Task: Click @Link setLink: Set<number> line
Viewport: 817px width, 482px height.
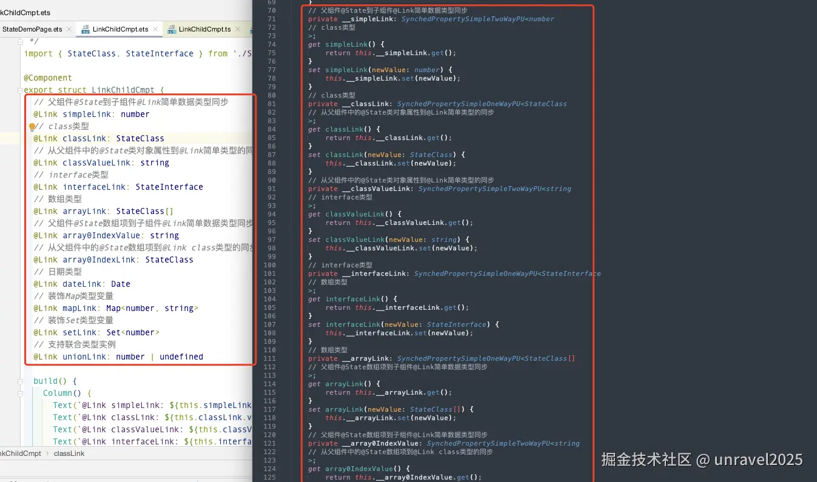Action: click(96, 332)
